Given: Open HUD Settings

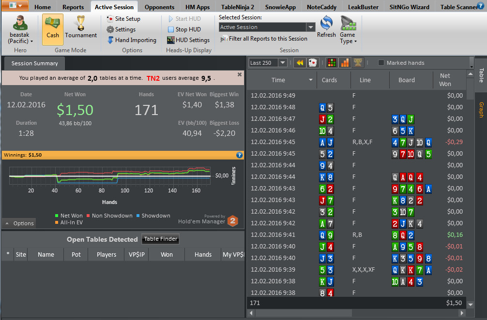Looking at the screenshot, I should 188,40.
